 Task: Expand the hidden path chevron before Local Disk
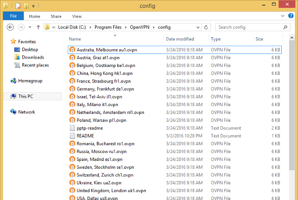coord(54,27)
